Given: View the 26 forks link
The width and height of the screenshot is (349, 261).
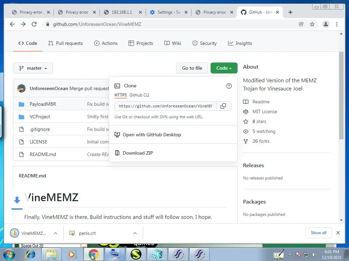Looking at the screenshot, I should 261,141.
